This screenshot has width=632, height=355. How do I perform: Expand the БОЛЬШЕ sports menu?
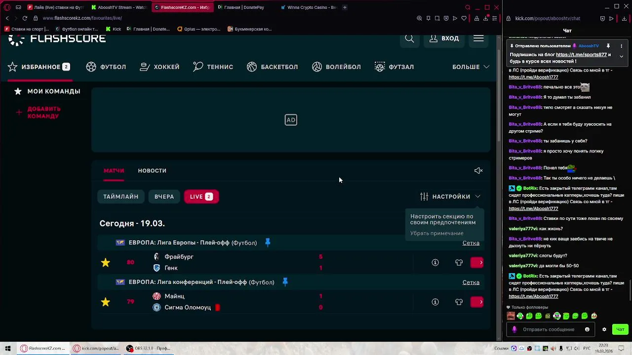pyautogui.click(x=471, y=67)
